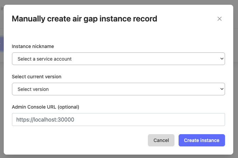Click the empty right end of URL field

[x=205, y=120]
